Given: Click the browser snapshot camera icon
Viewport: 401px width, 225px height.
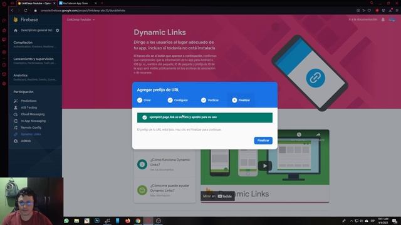Looking at the screenshot, I should pos(358,11).
